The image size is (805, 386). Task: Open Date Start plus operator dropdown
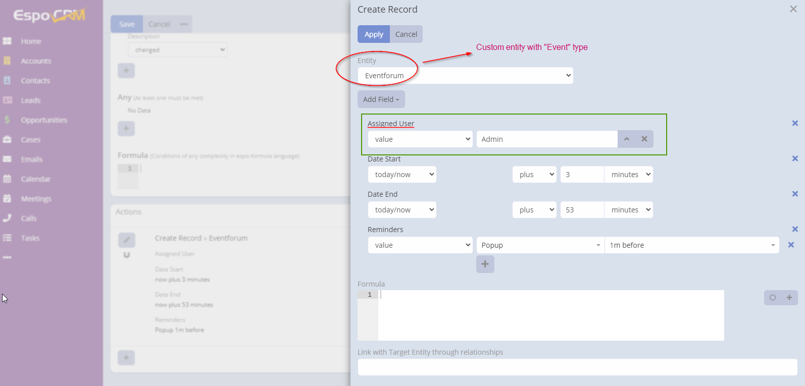tap(534, 175)
